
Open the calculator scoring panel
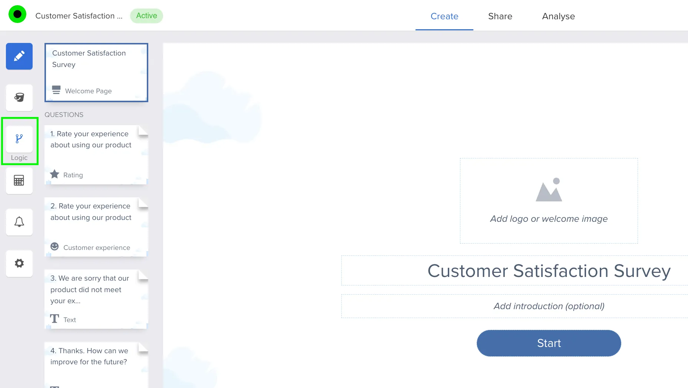tap(19, 181)
